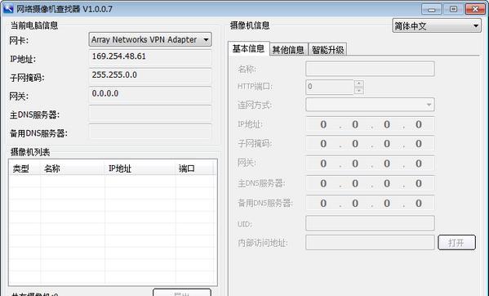Click the subnet mask 255.255.0.0 field
This screenshot has height=296, width=489.
tap(150, 76)
